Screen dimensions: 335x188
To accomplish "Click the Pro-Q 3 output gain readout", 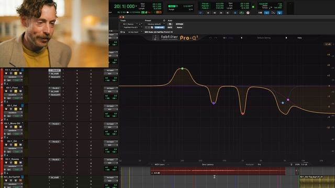I will pos(304,164).
